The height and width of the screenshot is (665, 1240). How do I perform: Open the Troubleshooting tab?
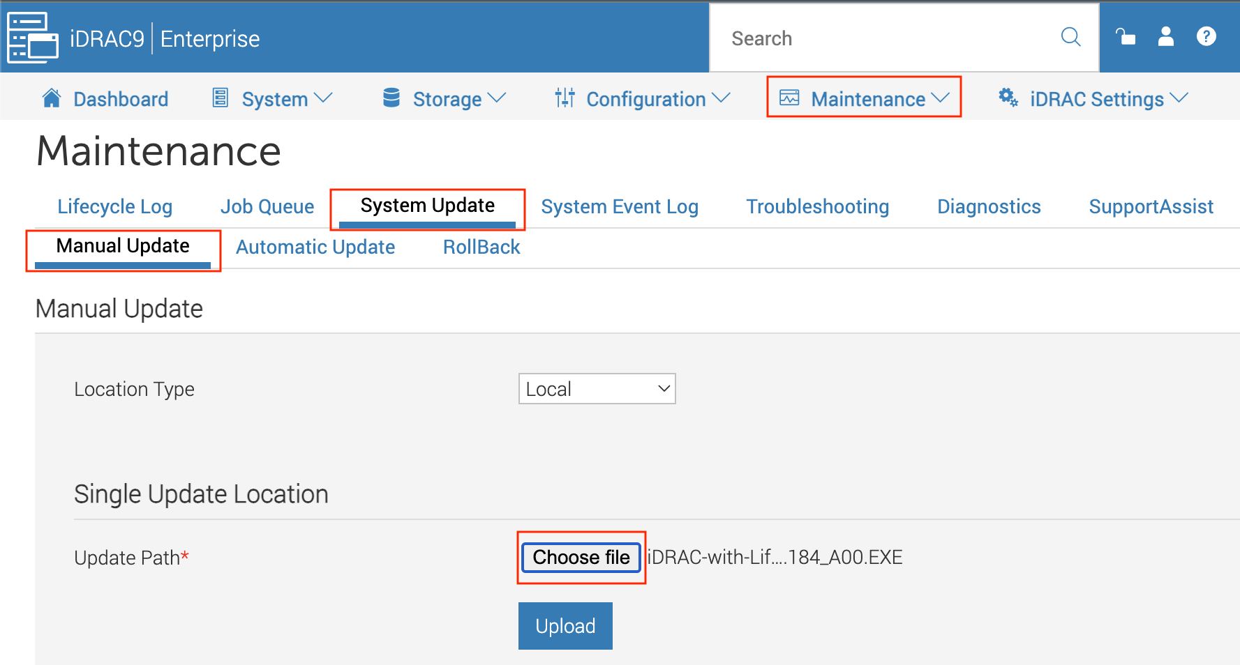pyautogui.click(x=818, y=206)
